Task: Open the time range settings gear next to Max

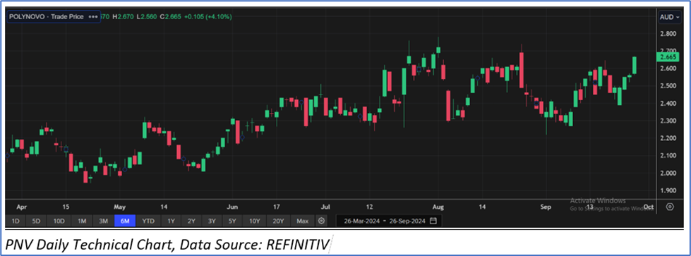Action: click(322, 221)
